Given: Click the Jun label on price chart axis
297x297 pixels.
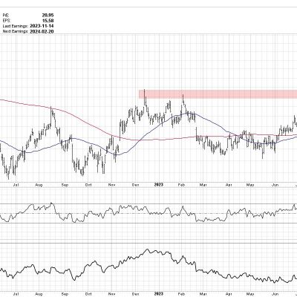Looking at the screenshot, I should (x=275, y=185).
